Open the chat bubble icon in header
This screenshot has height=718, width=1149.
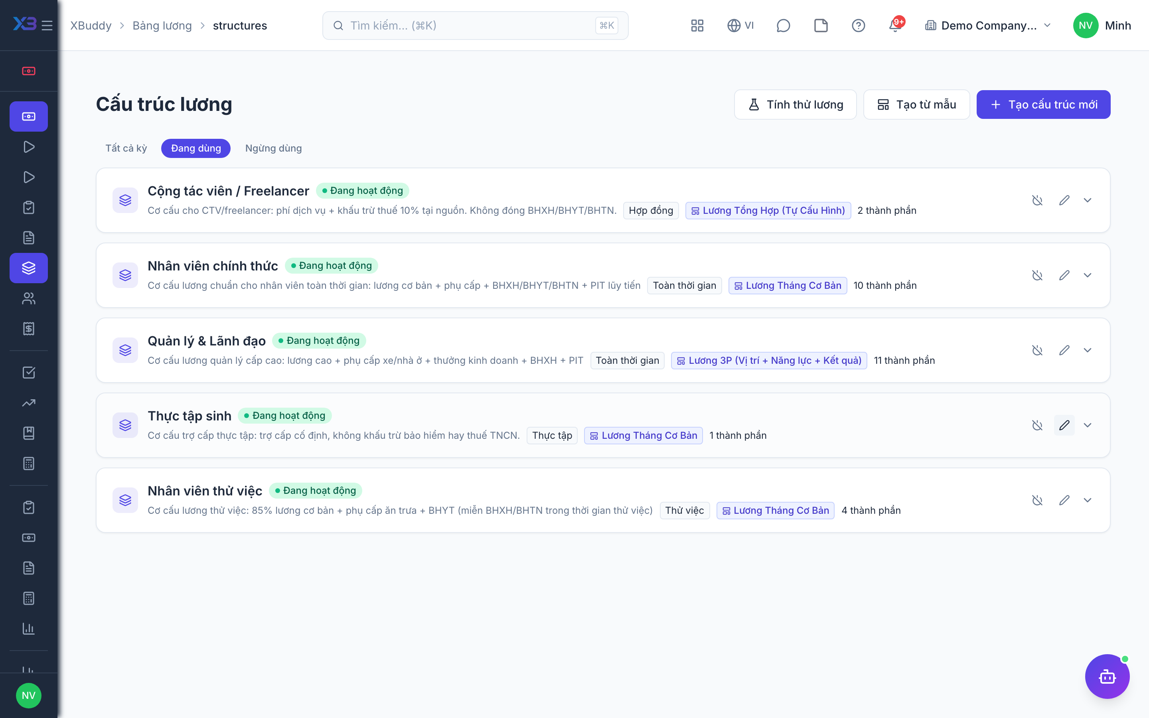pos(783,26)
